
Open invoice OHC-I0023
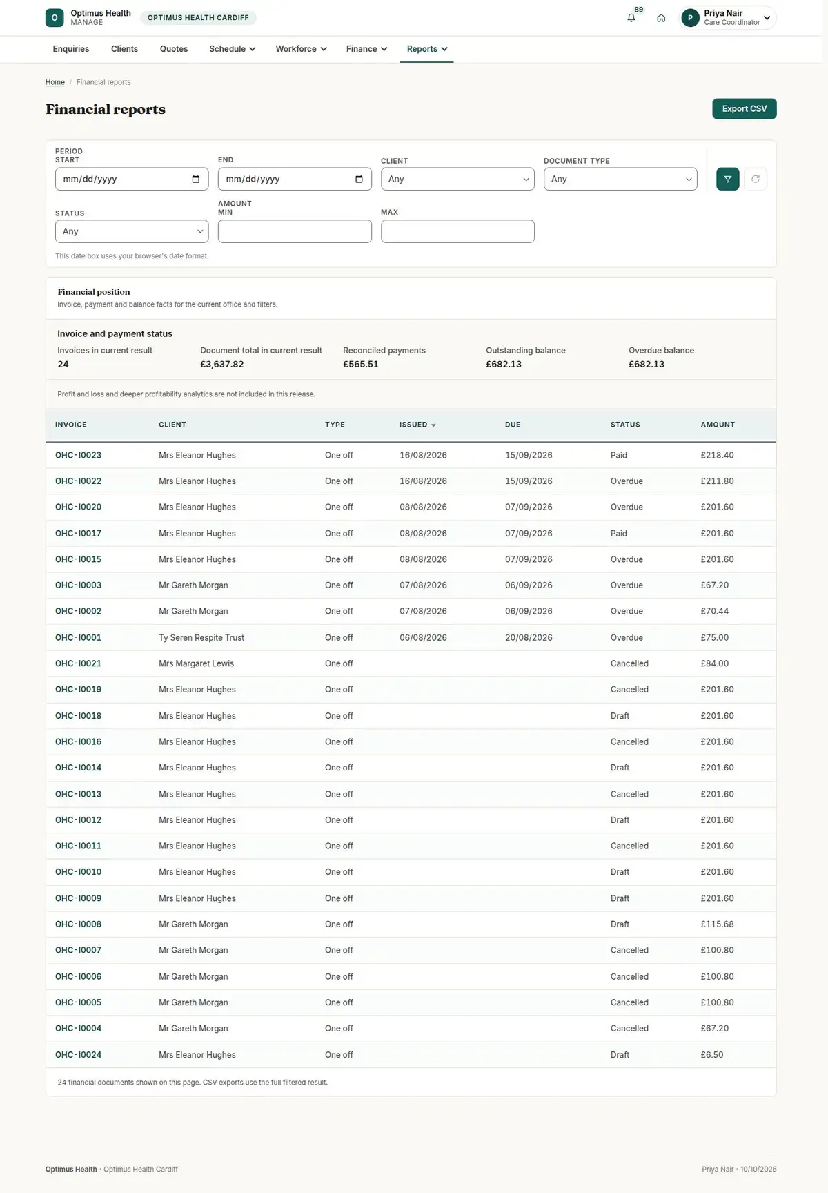78,456
